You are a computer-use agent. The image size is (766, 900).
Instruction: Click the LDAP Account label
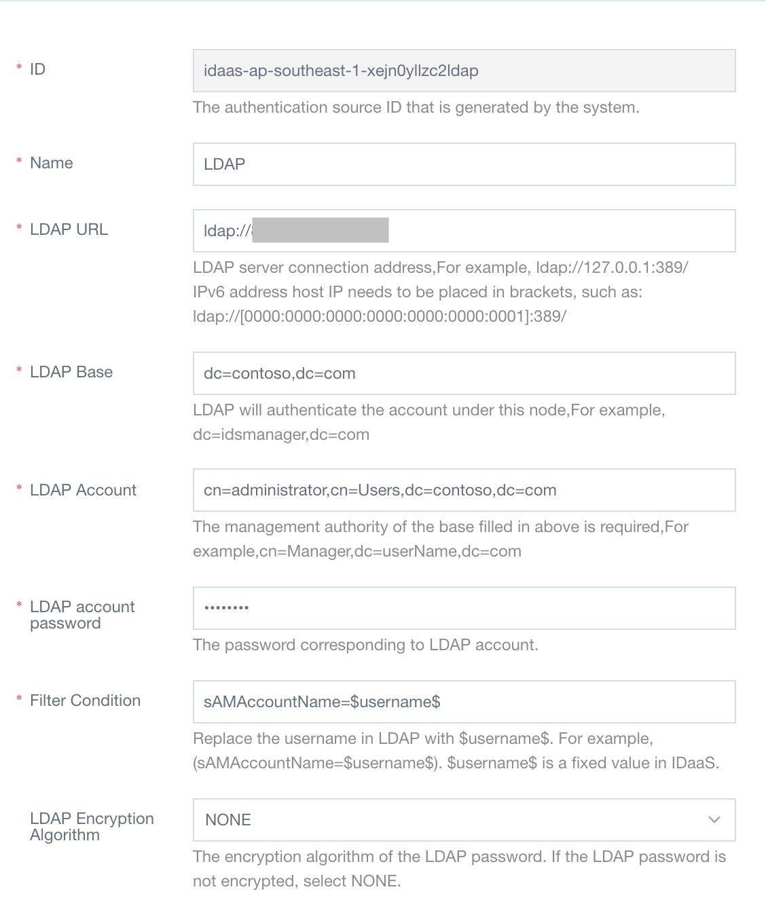[x=83, y=490]
